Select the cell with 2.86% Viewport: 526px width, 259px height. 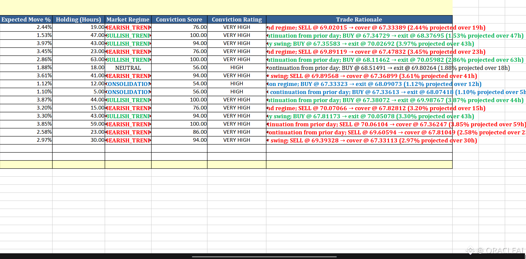pyautogui.click(x=26, y=60)
